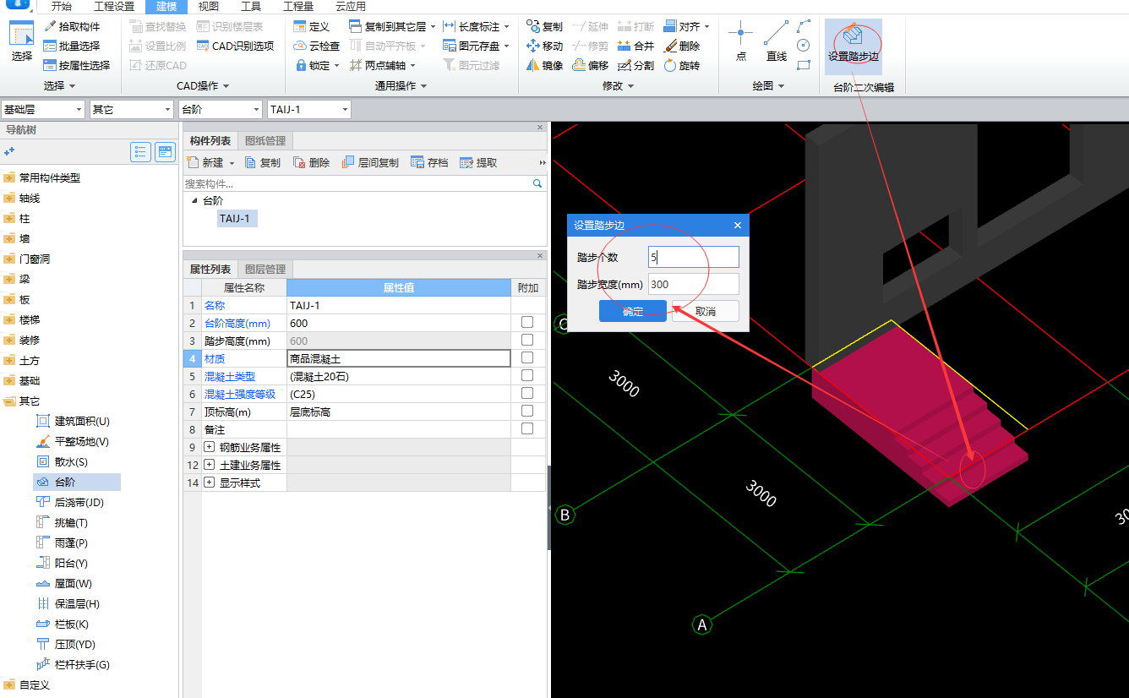Select the three-point arc drawing tool
This screenshot has width=1129, height=698.
[804, 27]
